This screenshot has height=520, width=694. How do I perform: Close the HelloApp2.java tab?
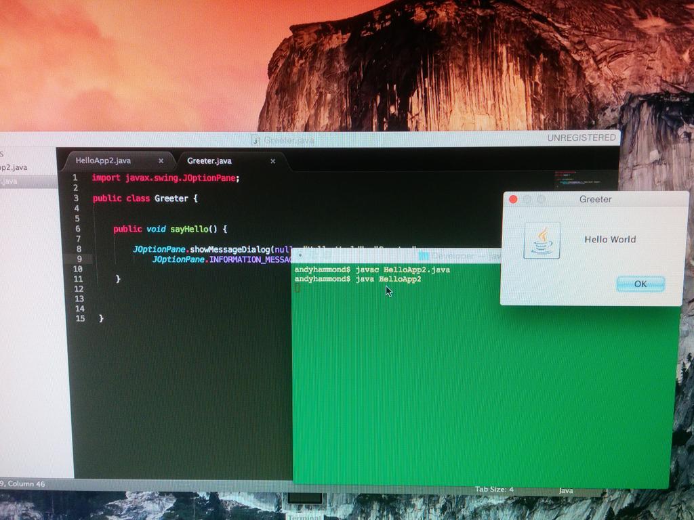click(x=161, y=161)
